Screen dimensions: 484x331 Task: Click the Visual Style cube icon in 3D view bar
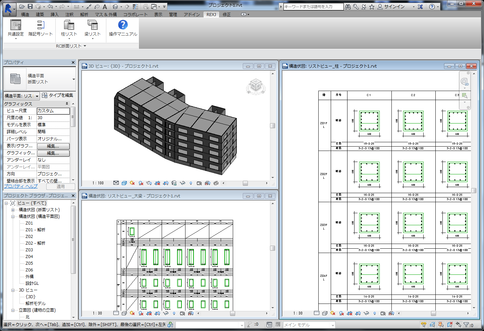[x=124, y=183]
